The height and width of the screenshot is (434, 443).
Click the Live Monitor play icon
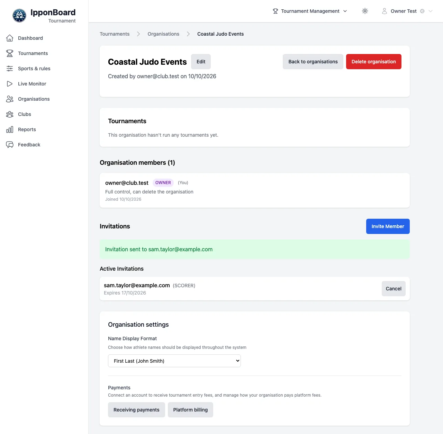click(10, 84)
